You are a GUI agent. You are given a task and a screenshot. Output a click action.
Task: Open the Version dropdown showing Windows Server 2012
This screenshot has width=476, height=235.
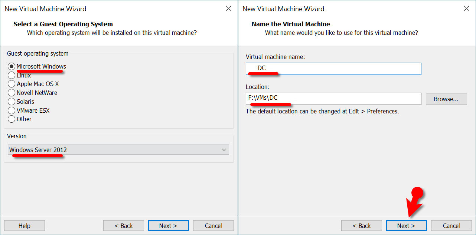point(118,150)
